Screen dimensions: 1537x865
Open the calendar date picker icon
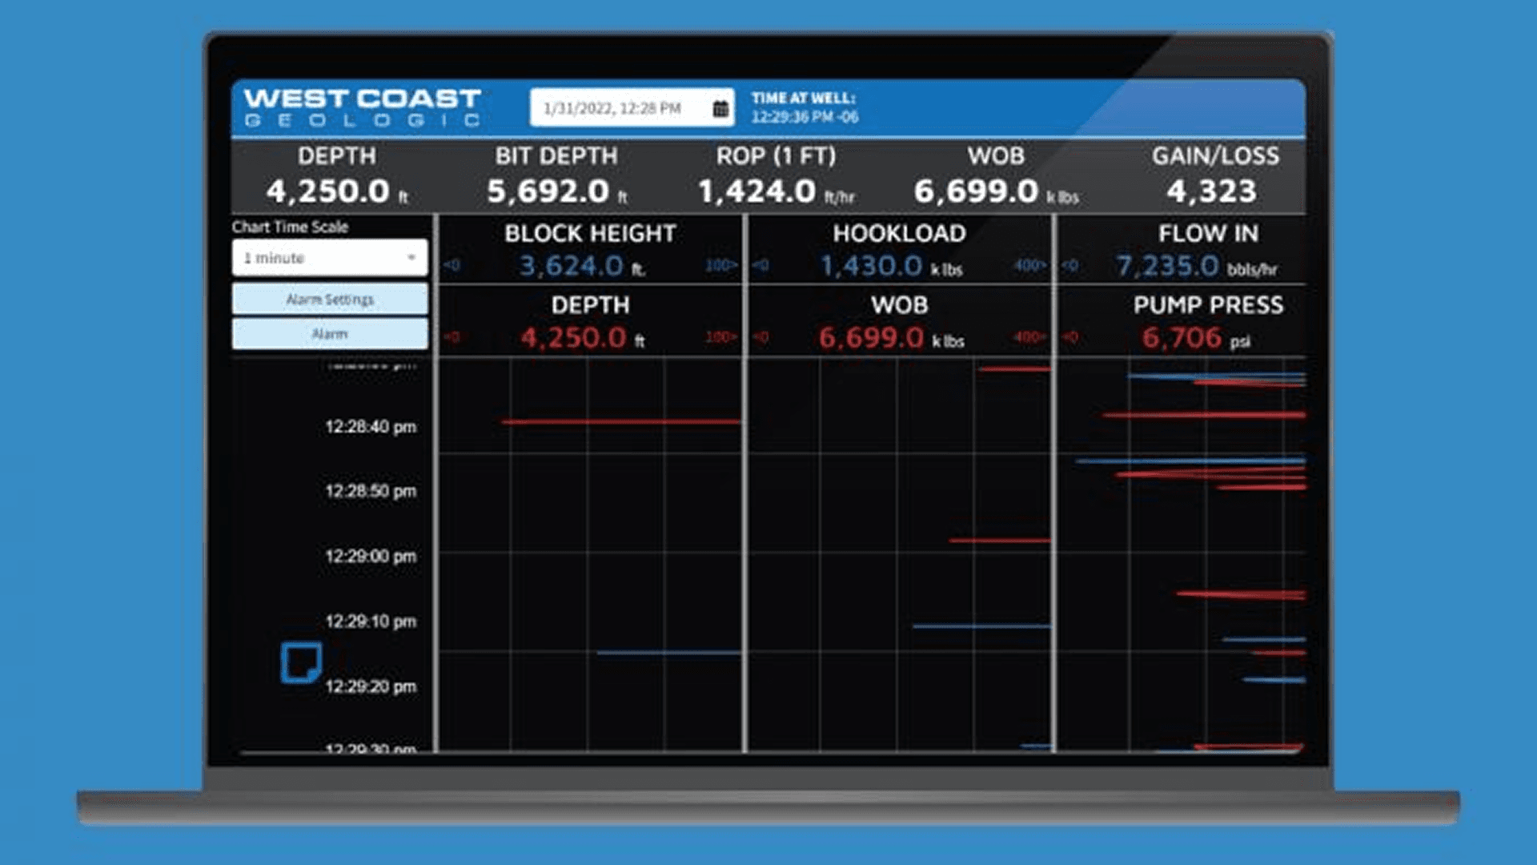[x=720, y=109]
